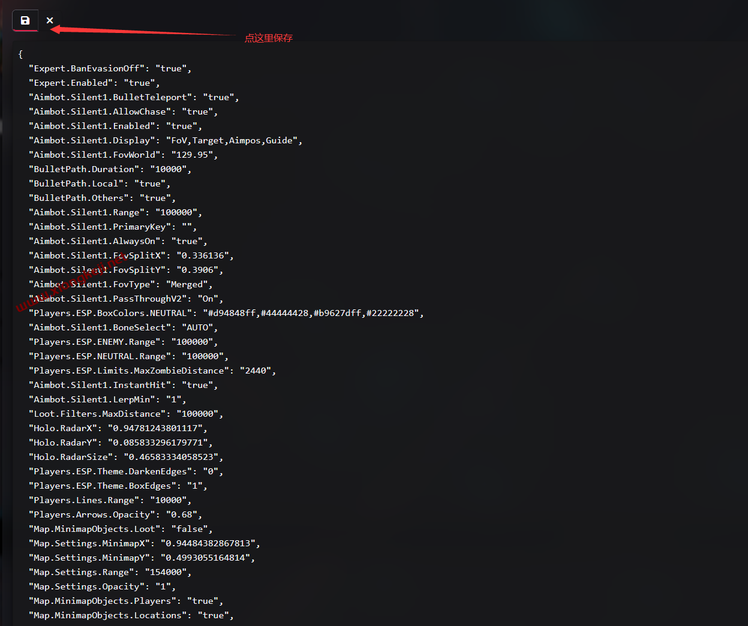
Task: Click the red annotation text beside the arrow
Action: point(268,38)
